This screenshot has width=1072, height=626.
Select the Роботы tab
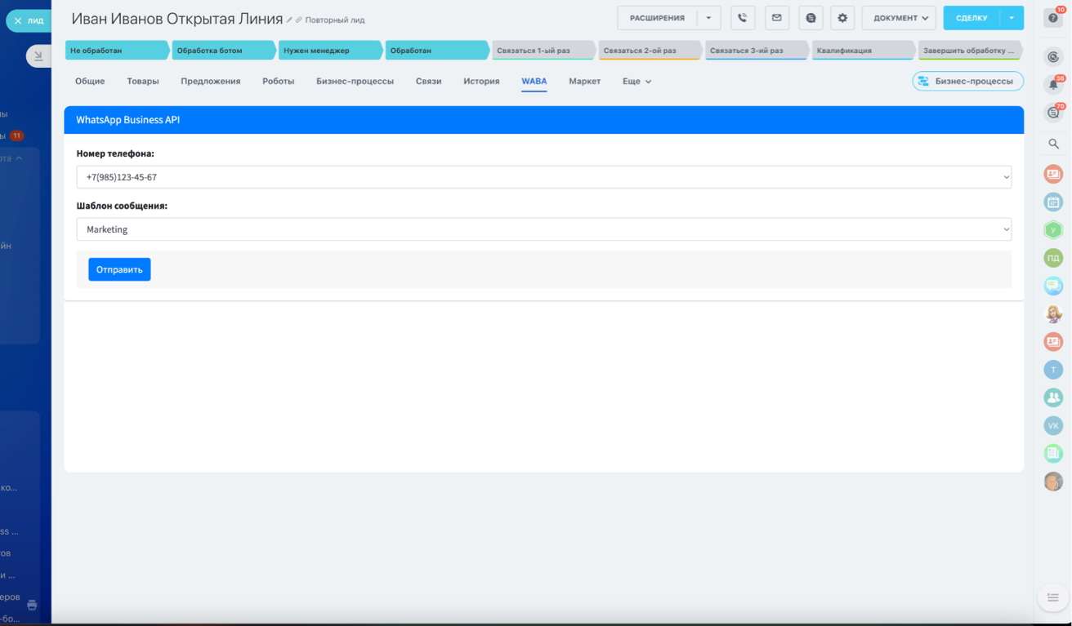279,82
